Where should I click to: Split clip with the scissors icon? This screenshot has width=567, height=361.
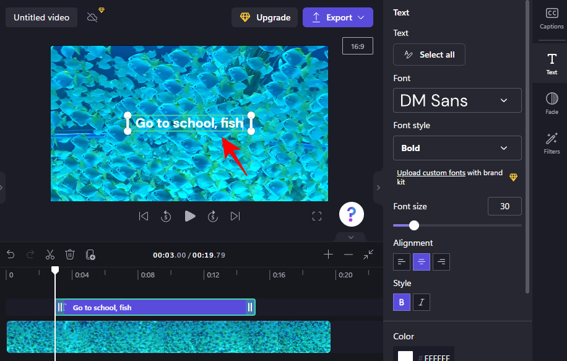coord(50,254)
